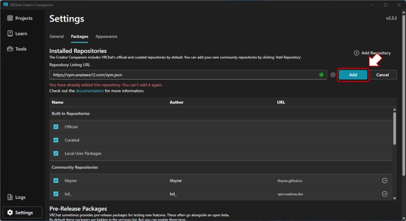406x221 pixels.
Task: Click the Add button
Action: coord(353,75)
